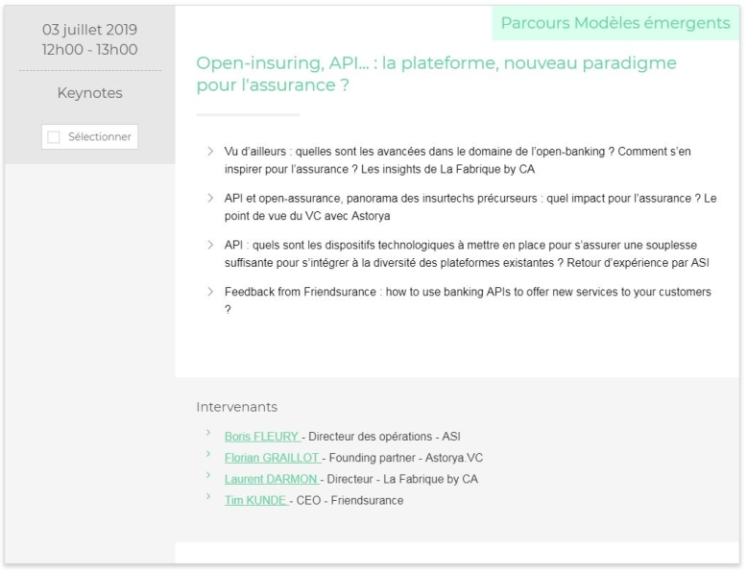Click the 03 juillet 2019 date
The width and height of the screenshot is (747, 571).
(90, 30)
